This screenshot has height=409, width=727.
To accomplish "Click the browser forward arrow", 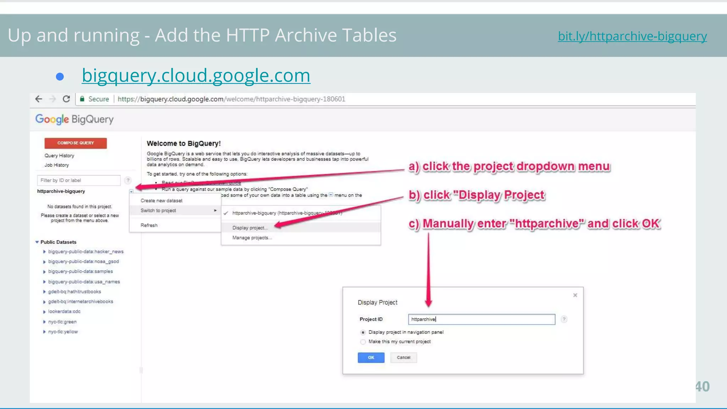I will pos(53,99).
